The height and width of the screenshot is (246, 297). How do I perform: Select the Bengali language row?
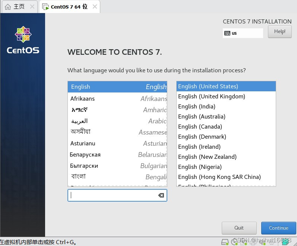pyautogui.click(x=117, y=177)
